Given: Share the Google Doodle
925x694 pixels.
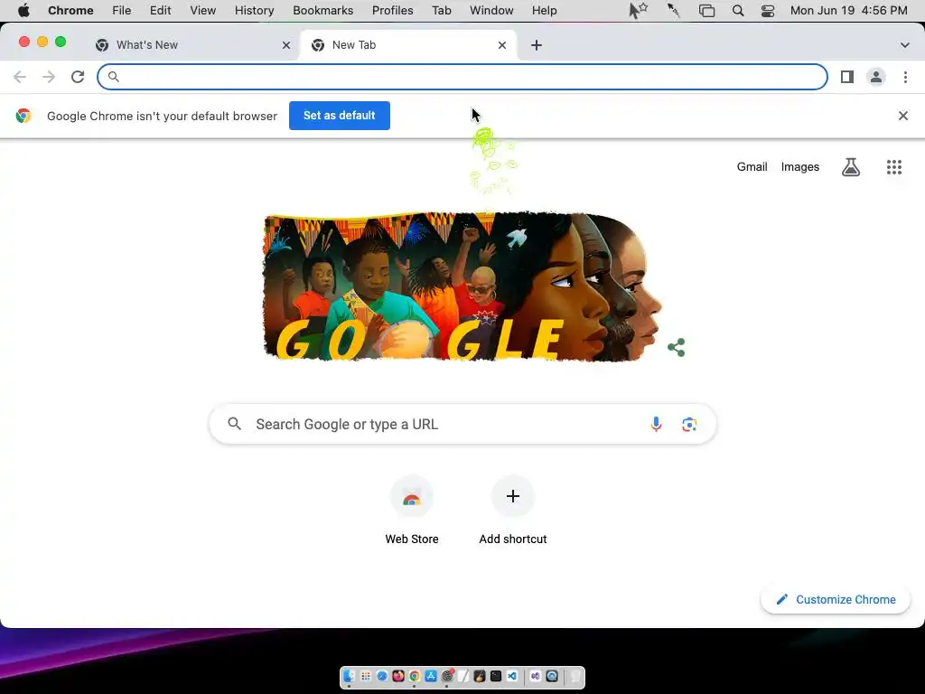Looking at the screenshot, I should (x=676, y=347).
